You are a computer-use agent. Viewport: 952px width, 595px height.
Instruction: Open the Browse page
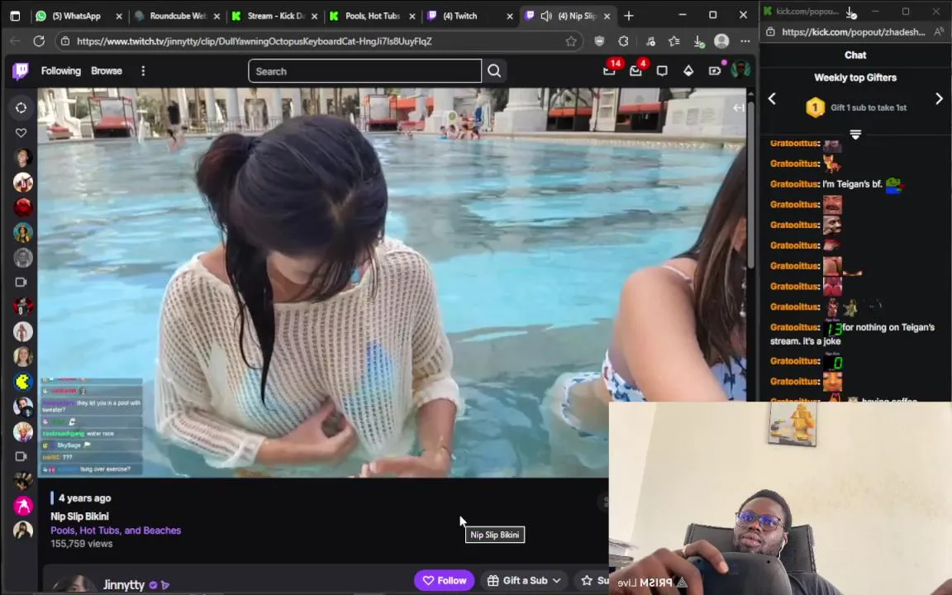pyautogui.click(x=107, y=71)
